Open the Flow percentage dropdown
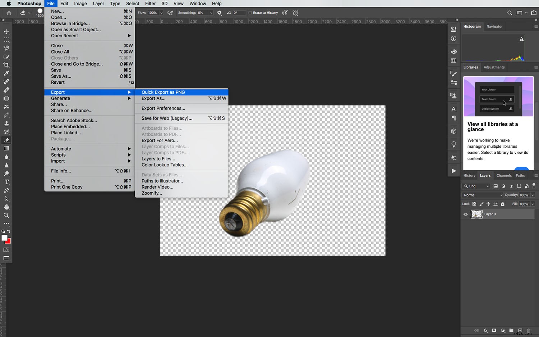This screenshot has width=539, height=337. coord(161,13)
